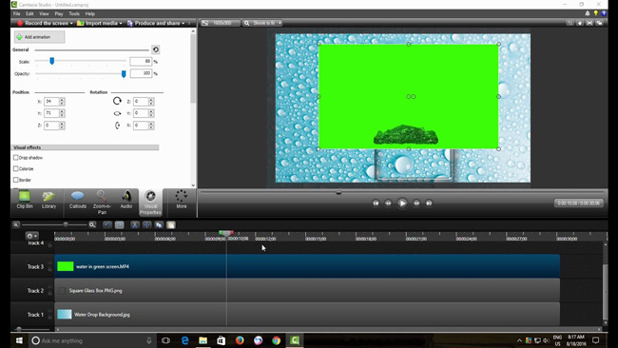Click the Y rotation icon

[117, 113]
